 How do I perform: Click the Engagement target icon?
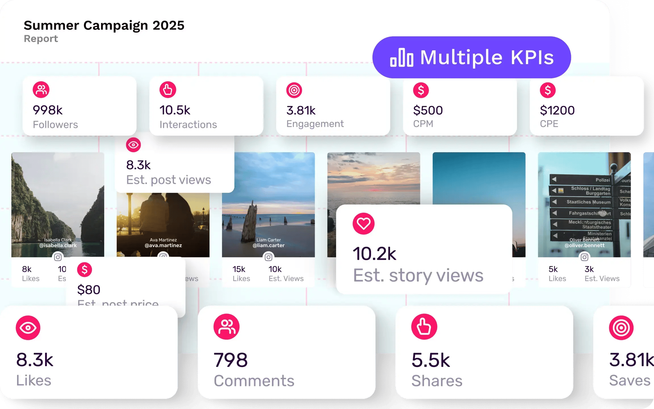pyautogui.click(x=294, y=90)
